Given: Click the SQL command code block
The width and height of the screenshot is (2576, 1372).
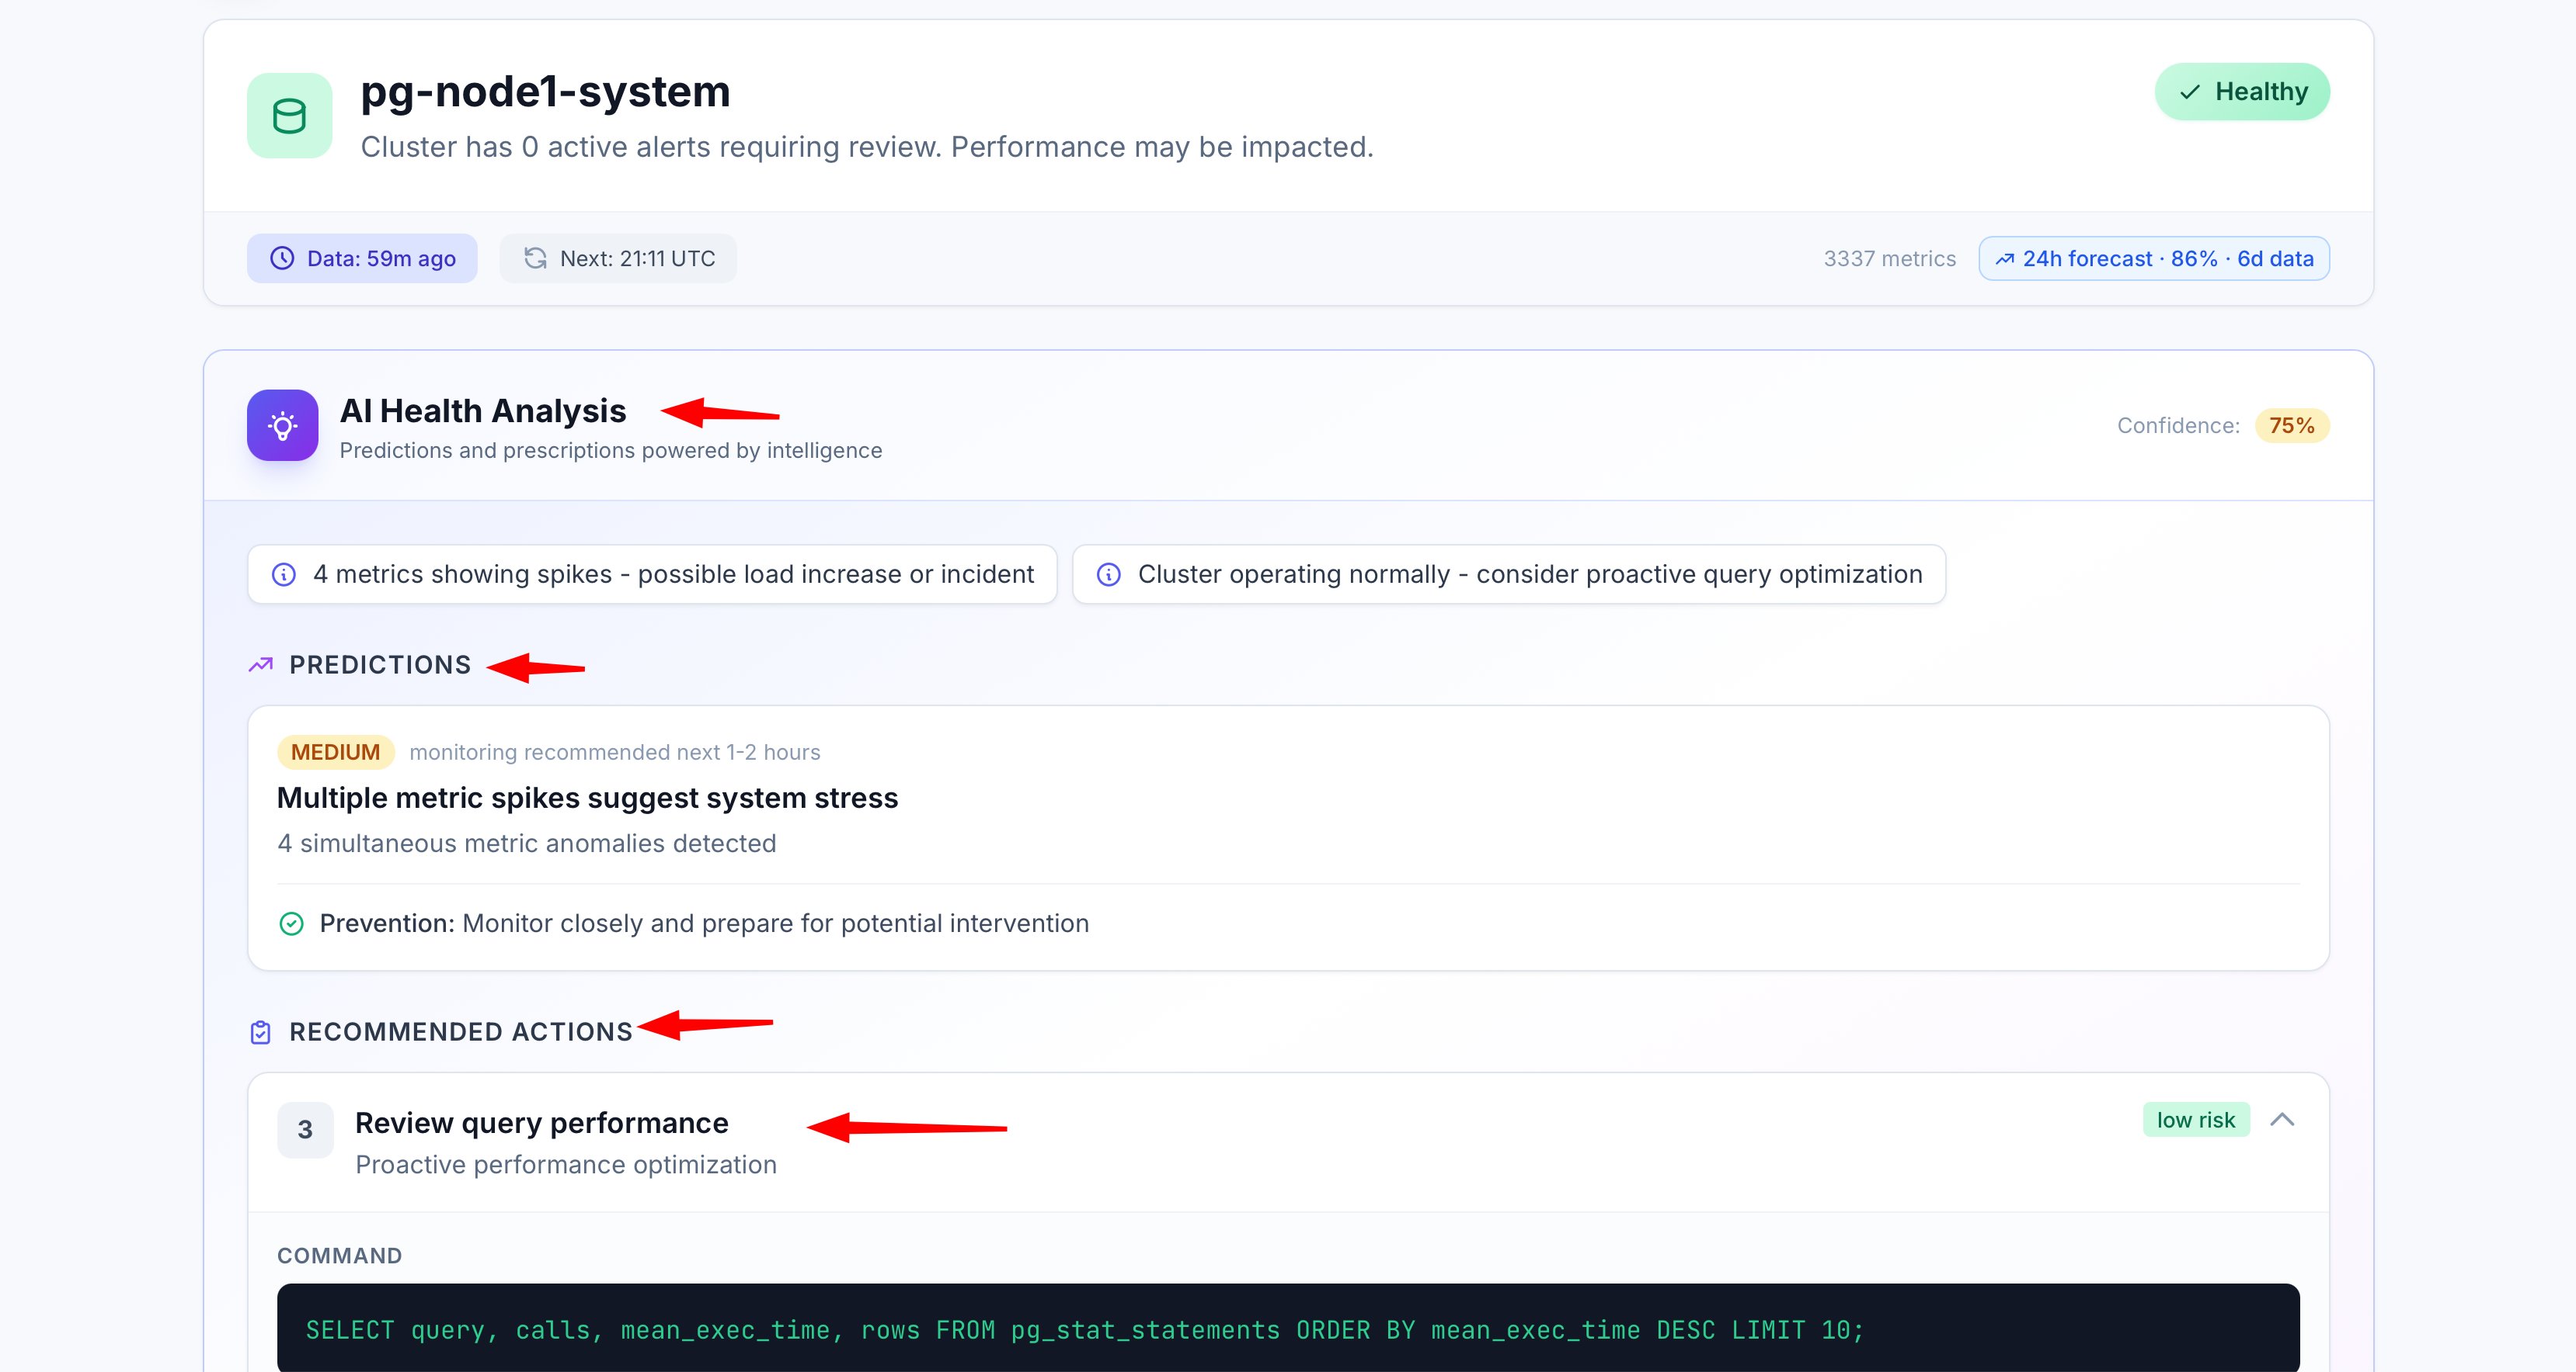Looking at the screenshot, I should click(x=1287, y=1330).
